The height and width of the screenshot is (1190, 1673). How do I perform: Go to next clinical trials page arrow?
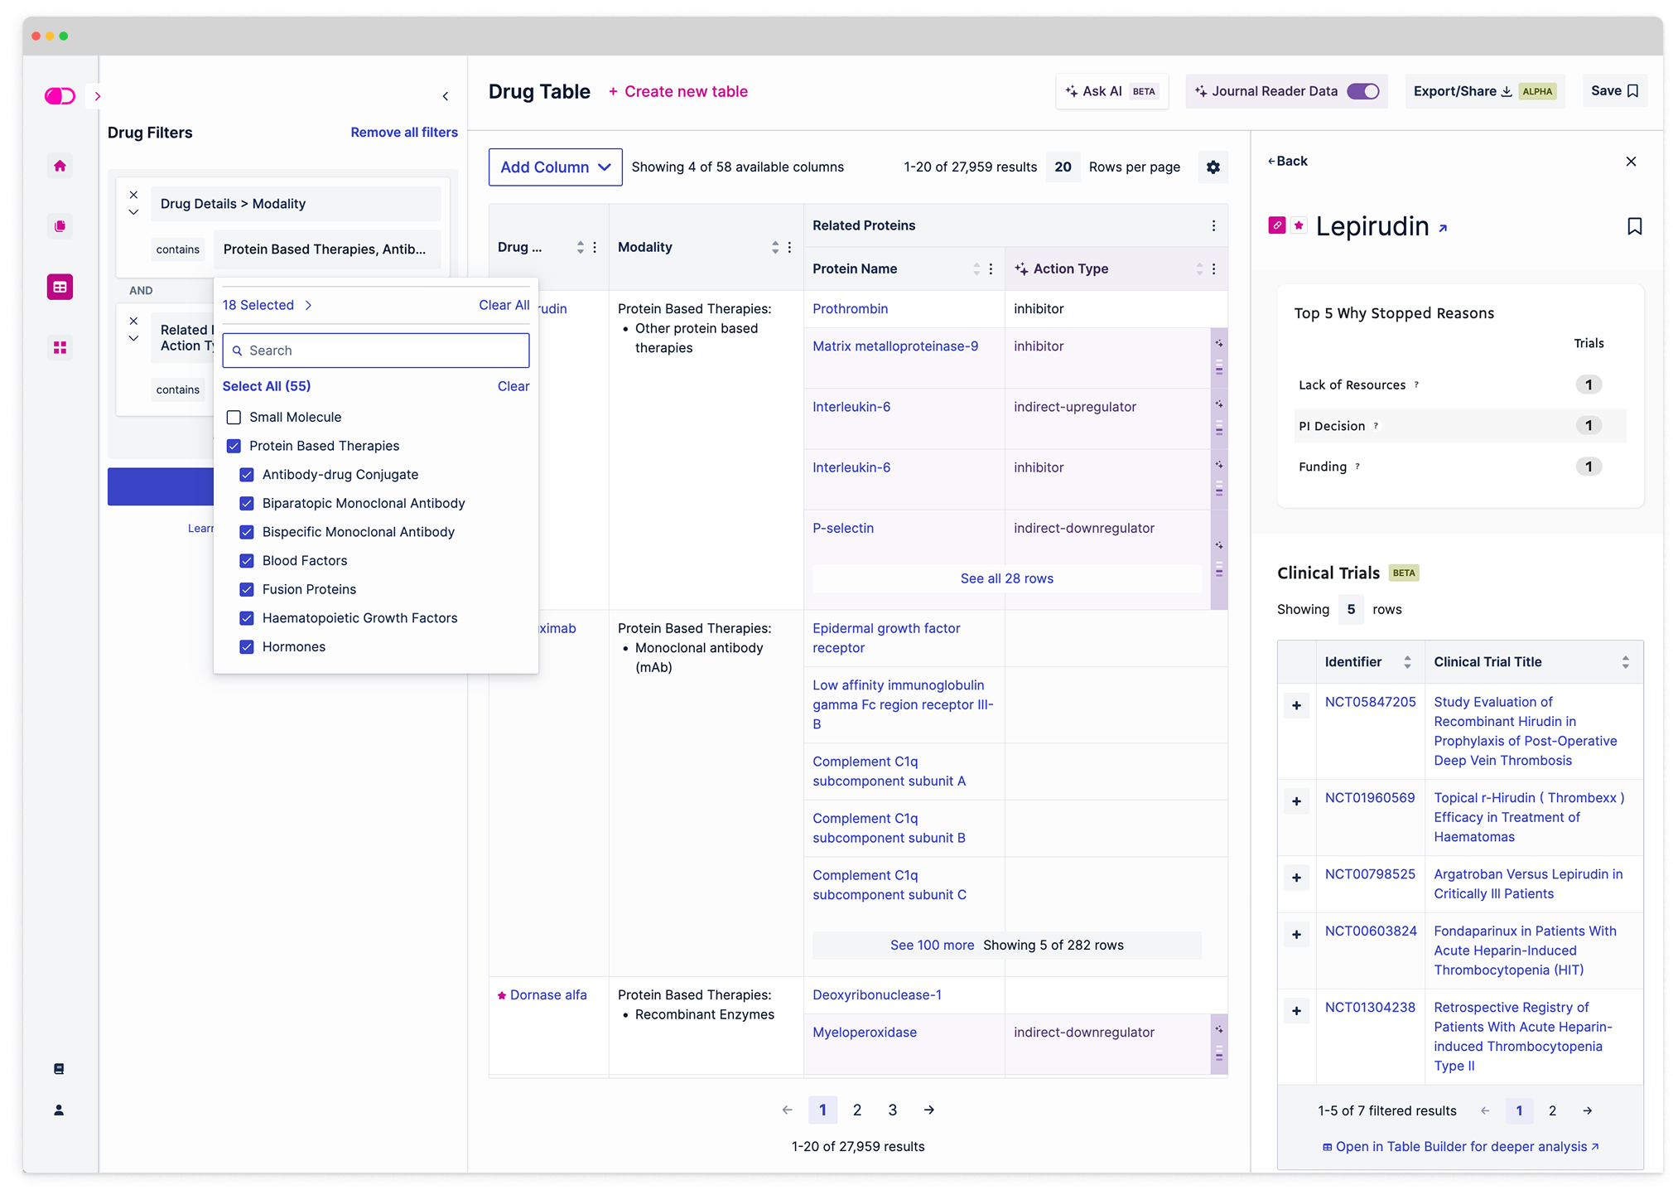(1587, 1111)
